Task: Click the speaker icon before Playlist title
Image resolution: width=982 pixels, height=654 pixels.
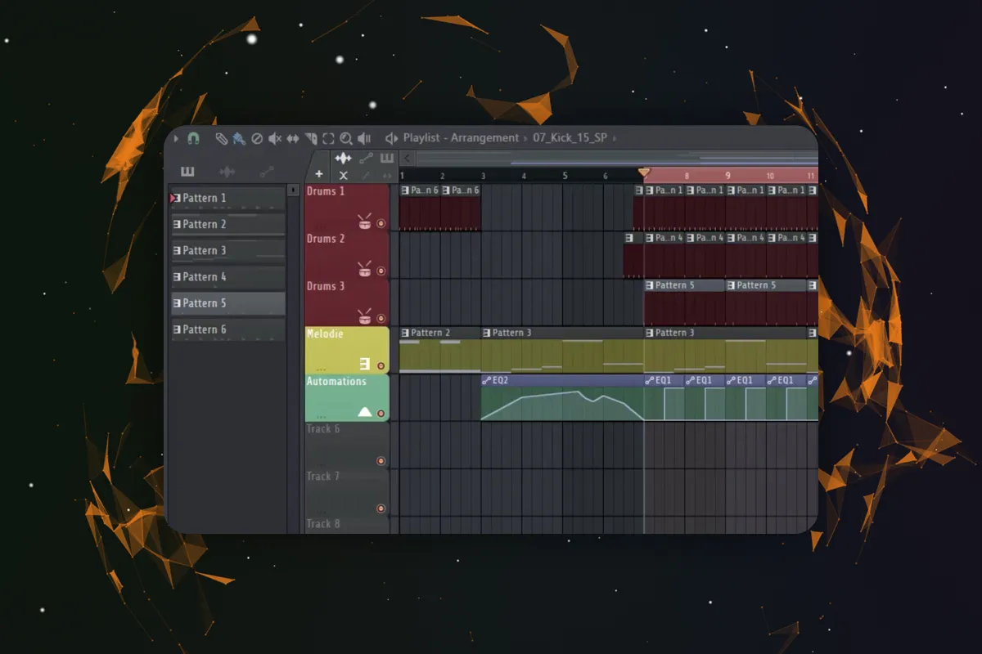Action: (391, 138)
